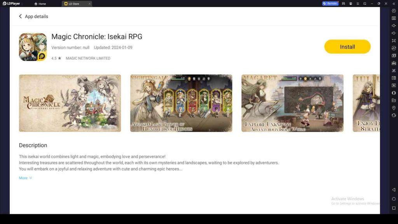Click the round globe-like icon in sidebar

pos(394,93)
